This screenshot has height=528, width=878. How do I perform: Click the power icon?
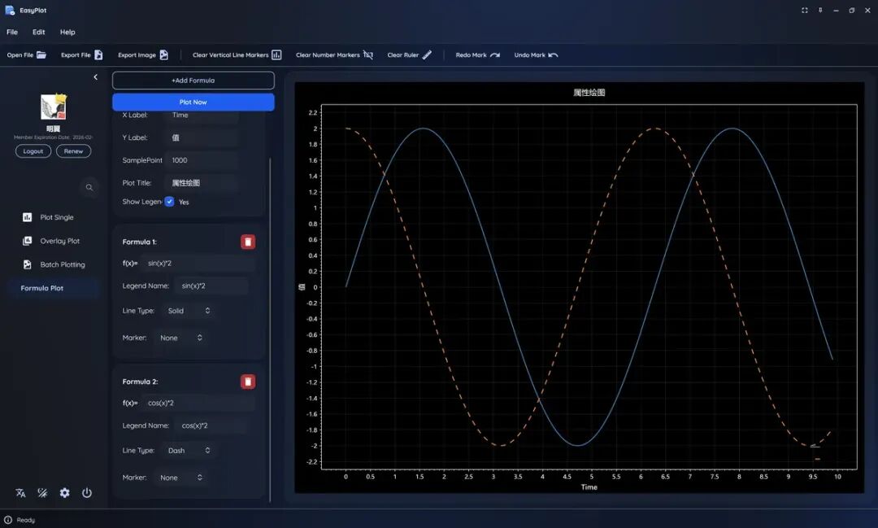click(87, 493)
